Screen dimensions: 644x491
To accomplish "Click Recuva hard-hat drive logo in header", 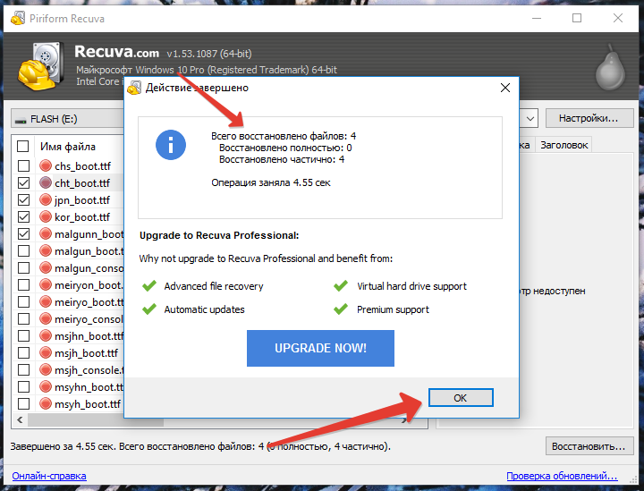I will coord(41,65).
